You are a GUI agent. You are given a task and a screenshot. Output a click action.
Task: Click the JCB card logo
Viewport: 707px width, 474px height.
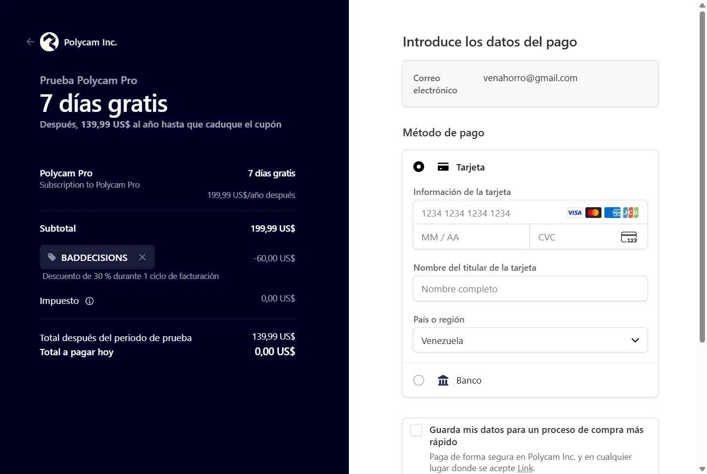[x=631, y=213]
